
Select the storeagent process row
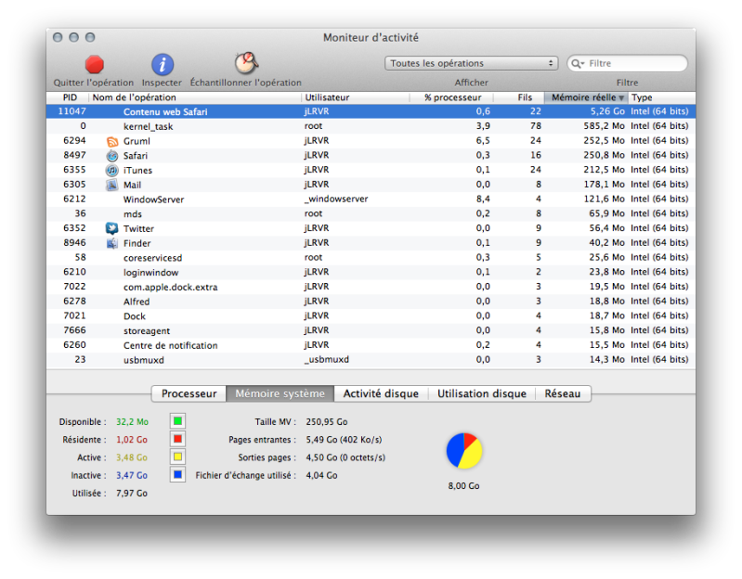tap(371, 330)
